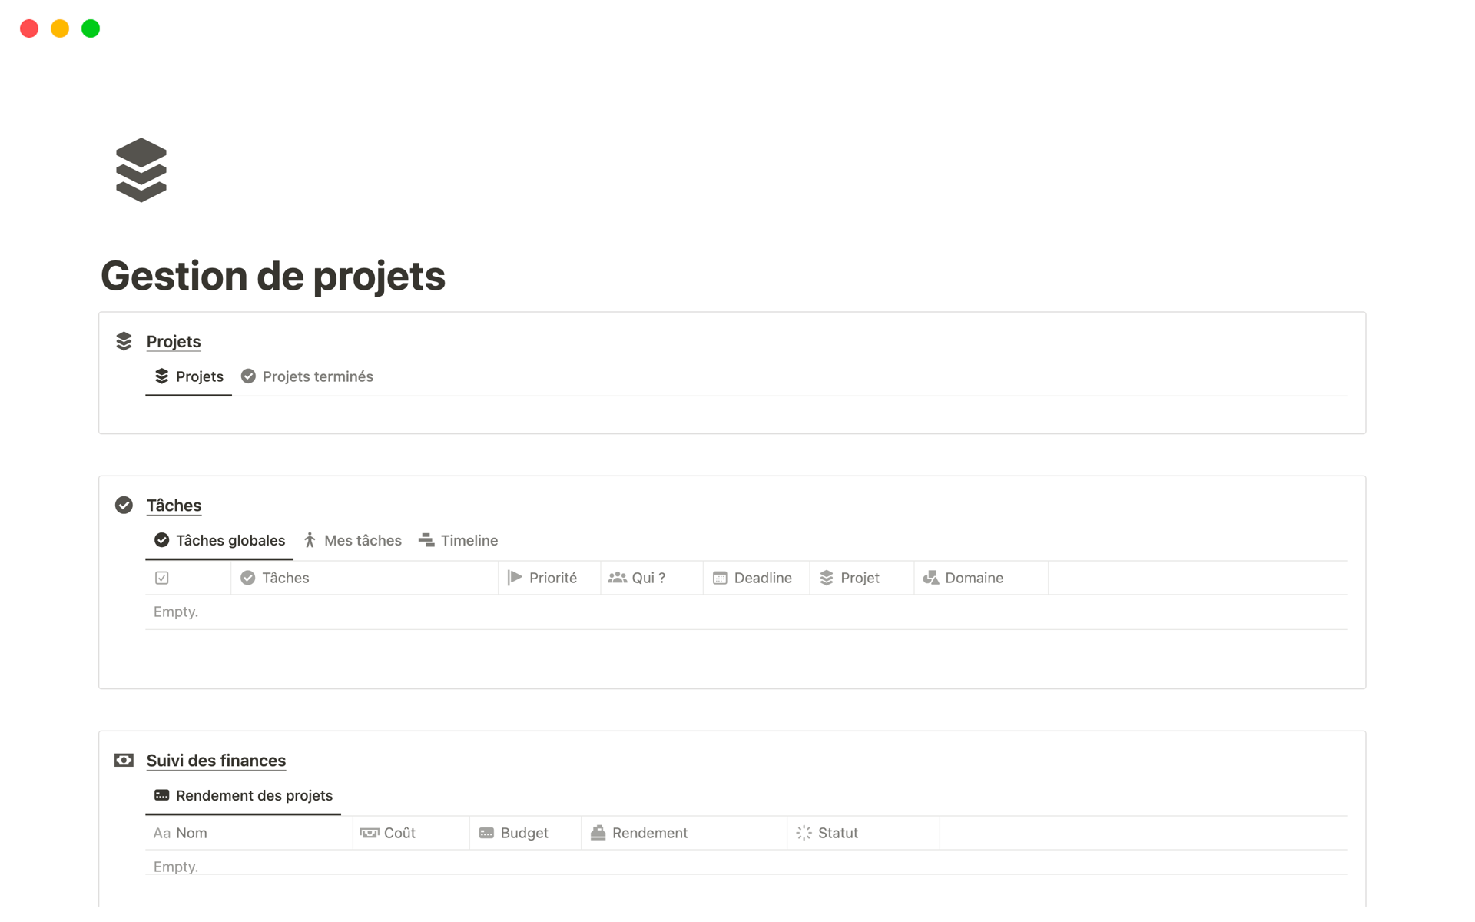Image resolution: width=1475 pixels, height=922 pixels.
Task: Open the Budget column header menu
Action: pyautogui.click(x=524, y=833)
